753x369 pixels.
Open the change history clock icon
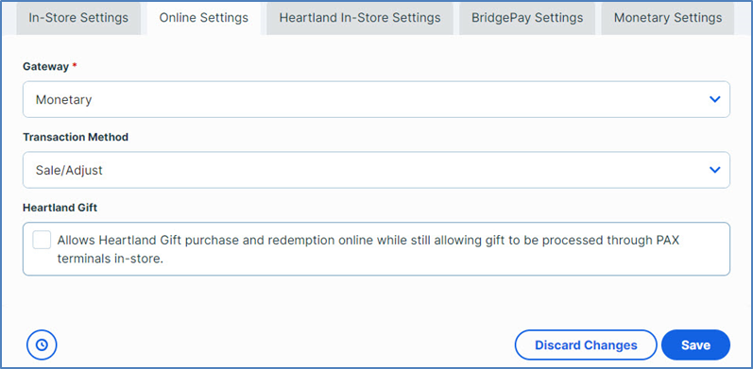tap(42, 344)
